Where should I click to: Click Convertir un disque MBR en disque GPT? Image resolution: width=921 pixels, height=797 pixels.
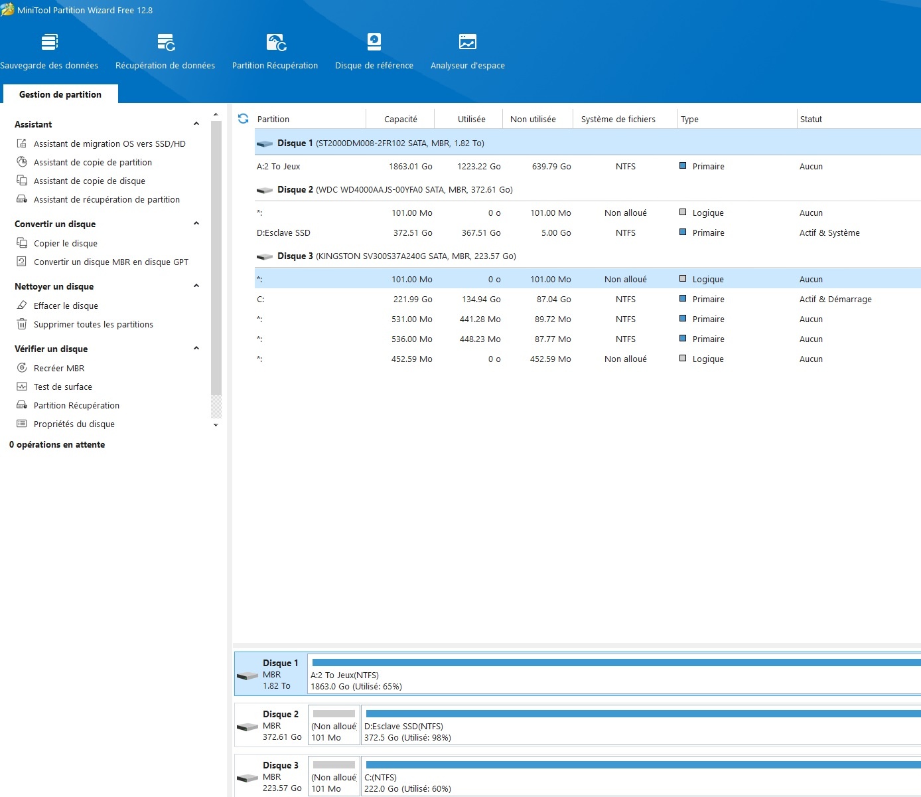(x=111, y=262)
